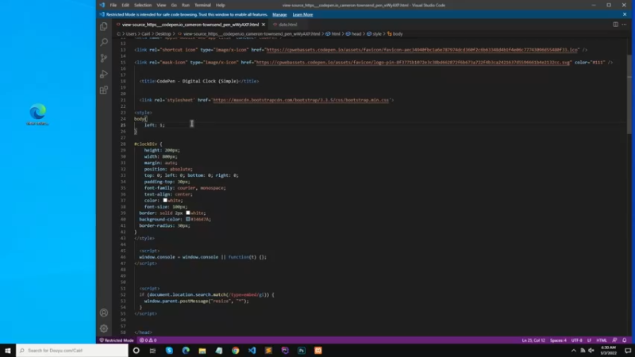Open Photoshop from the taskbar
The image size is (635, 357).
point(302,351)
